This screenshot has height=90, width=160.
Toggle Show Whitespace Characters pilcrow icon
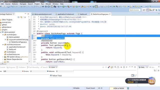coord(105,7)
